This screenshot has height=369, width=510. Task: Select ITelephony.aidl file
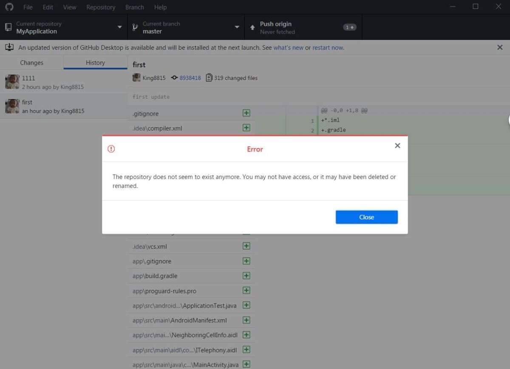pyautogui.click(x=191, y=349)
